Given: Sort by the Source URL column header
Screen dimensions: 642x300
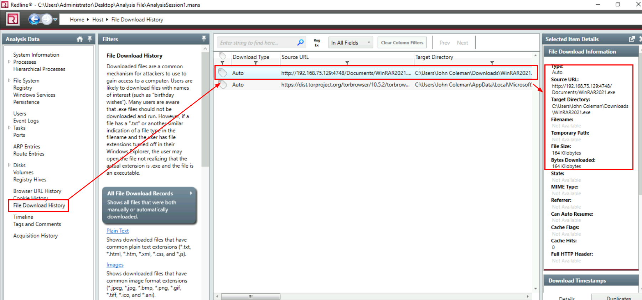Looking at the screenshot, I should 295,57.
